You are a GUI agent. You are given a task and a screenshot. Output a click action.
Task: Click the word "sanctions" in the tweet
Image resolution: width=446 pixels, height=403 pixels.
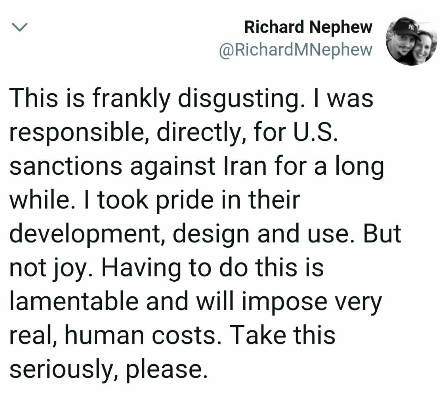click(x=66, y=166)
